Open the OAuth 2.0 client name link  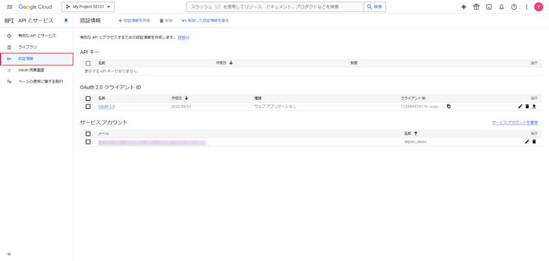tap(106, 106)
